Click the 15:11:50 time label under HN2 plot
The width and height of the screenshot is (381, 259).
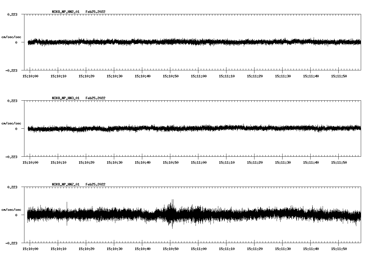tap(339, 76)
